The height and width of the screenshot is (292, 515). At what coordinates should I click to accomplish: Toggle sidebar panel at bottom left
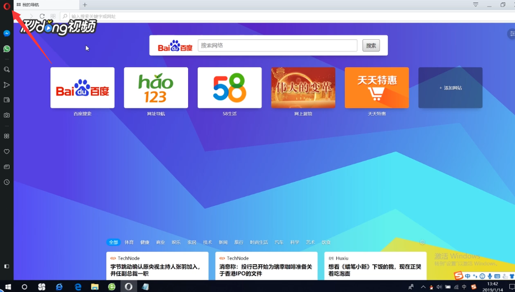click(x=7, y=266)
